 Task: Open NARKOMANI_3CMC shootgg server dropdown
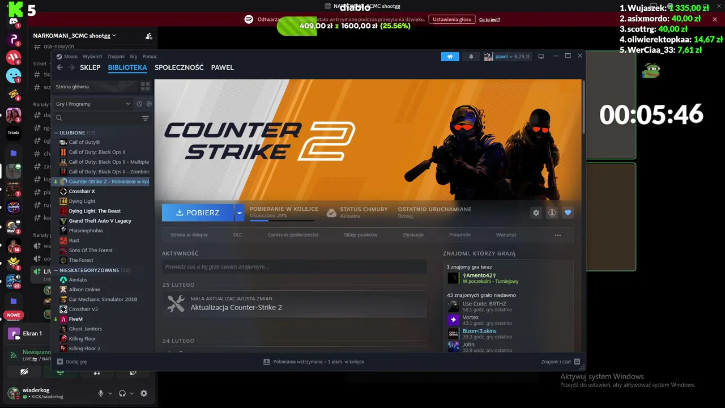(75, 36)
